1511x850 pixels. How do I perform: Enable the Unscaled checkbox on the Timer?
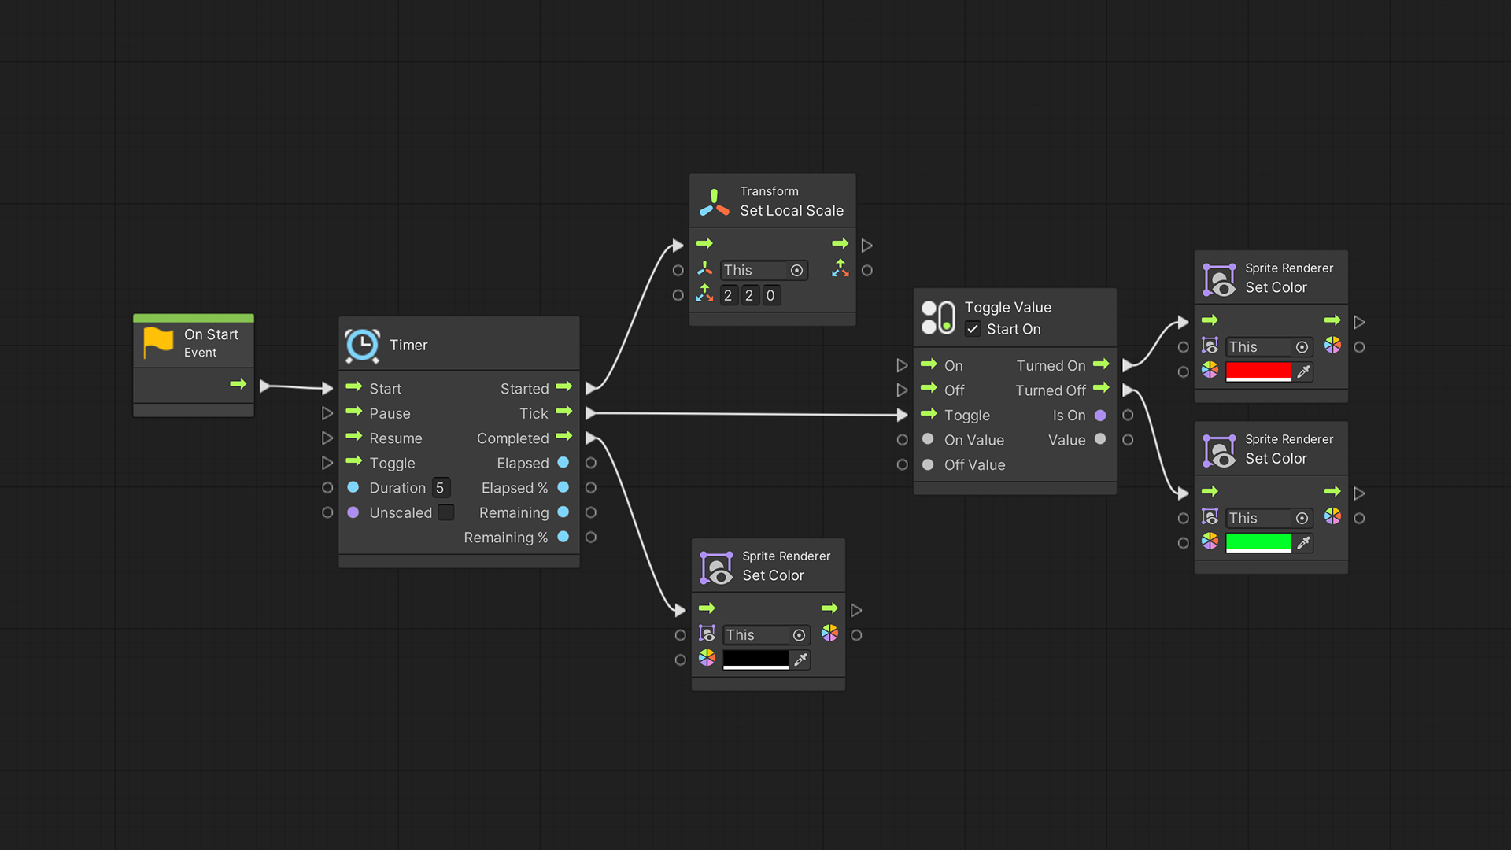(x=446, y=512)
